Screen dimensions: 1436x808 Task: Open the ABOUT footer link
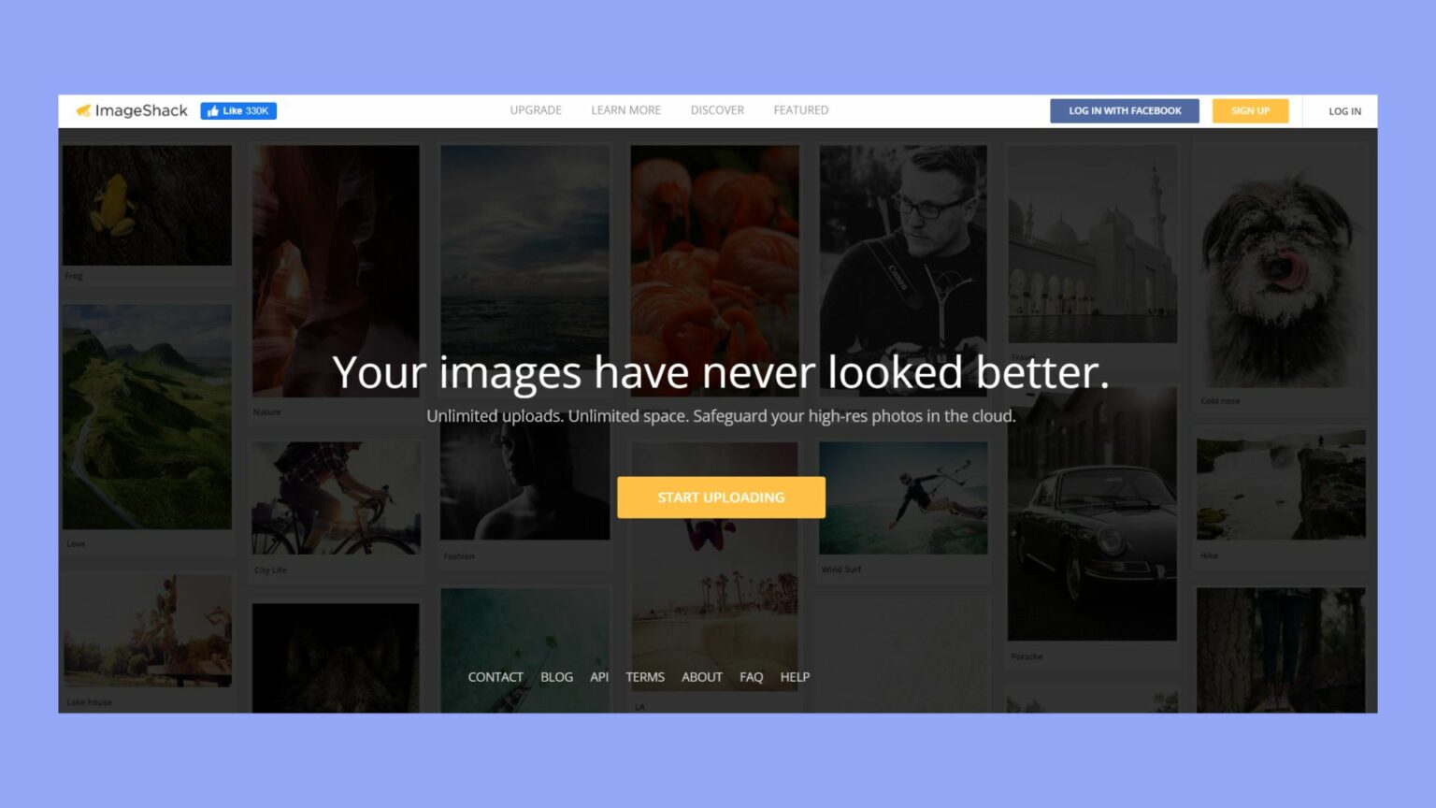(x=701, y=676)
